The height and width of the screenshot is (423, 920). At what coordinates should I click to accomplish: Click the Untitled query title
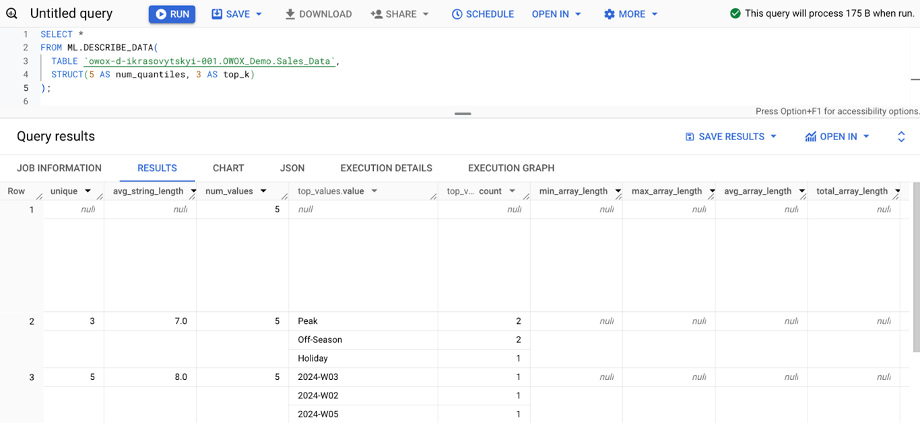coord(71,13)
